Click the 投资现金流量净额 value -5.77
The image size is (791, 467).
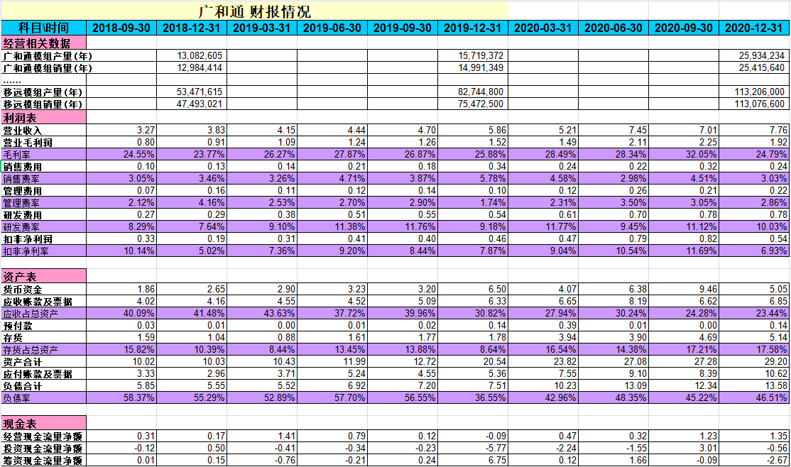(473, 449)
